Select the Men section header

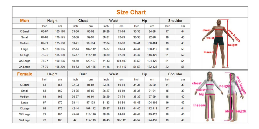(x=24, y=21)
